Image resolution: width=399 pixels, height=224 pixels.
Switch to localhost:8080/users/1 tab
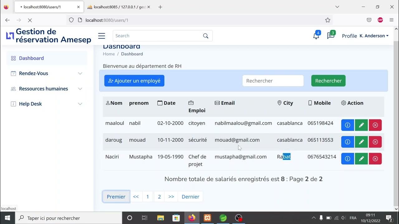click(x=48, y=7)
